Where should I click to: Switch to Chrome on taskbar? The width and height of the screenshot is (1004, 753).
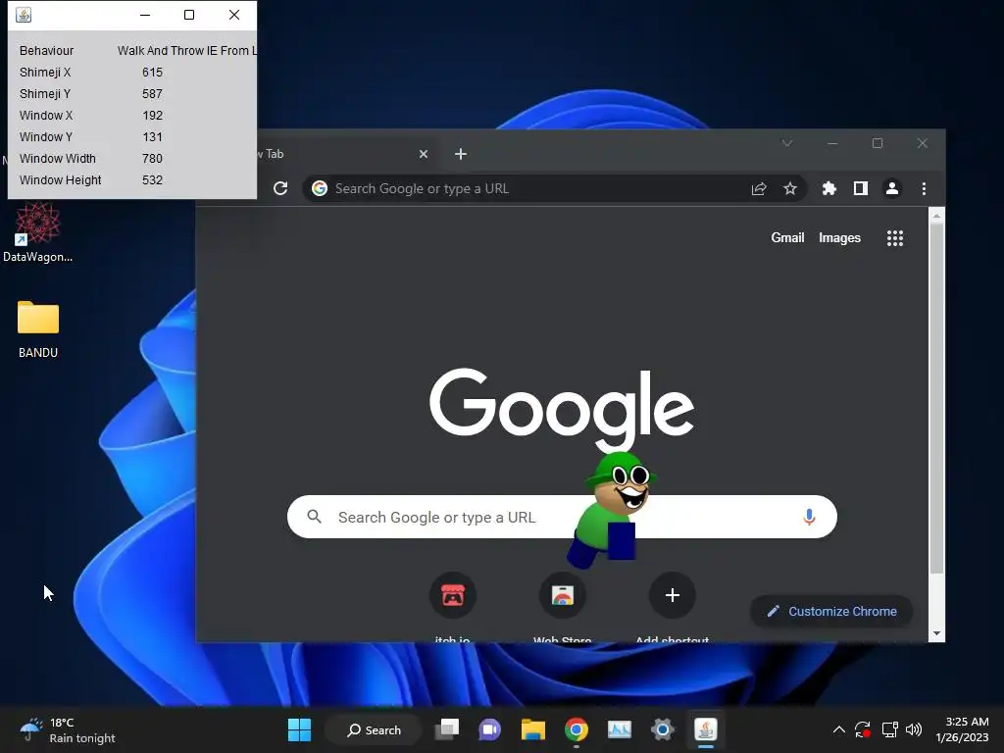pyautogui.click(x=577, y=729)
